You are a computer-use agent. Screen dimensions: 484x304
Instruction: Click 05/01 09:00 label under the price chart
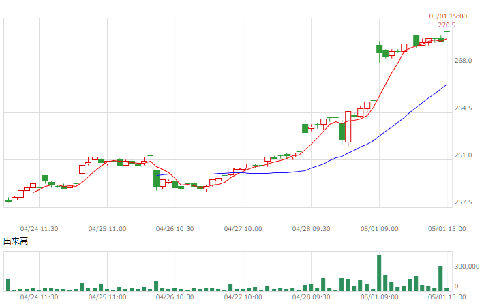coord(379,229)
